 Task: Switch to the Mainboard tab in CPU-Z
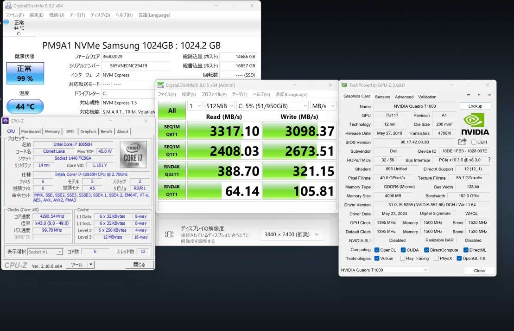click(31, 131)
